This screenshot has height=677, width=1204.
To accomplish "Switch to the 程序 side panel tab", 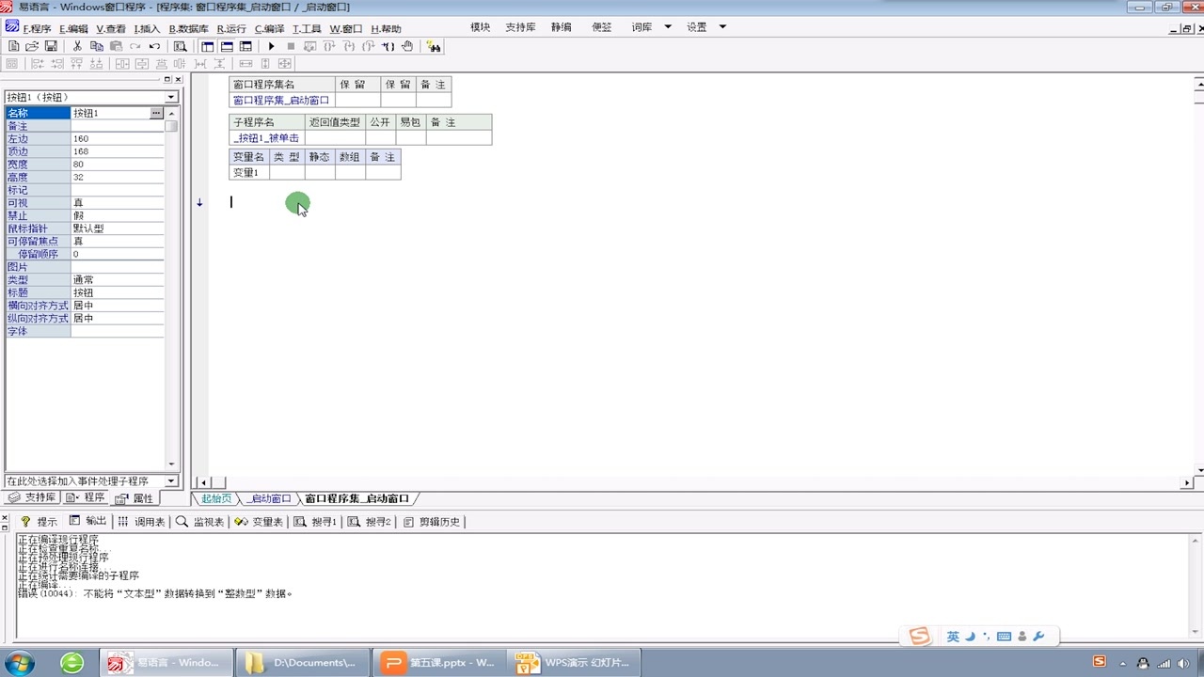I will click(86, 497).
